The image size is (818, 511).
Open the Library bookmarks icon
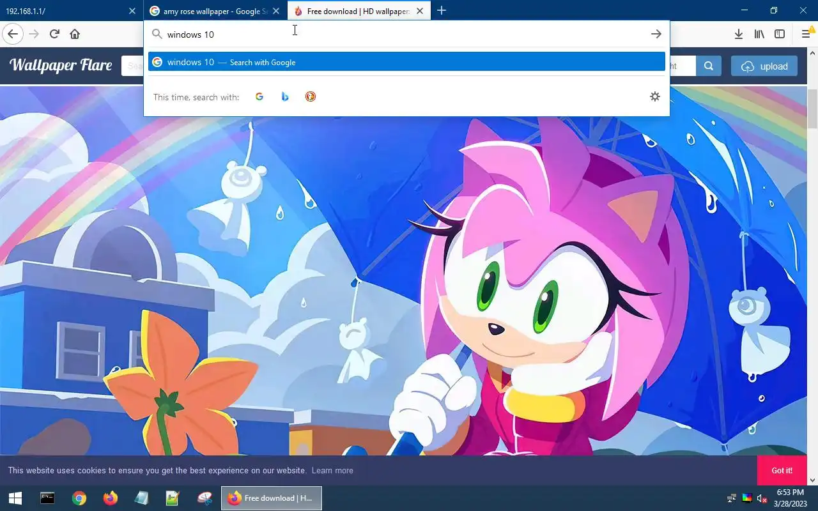coord(759,34)
